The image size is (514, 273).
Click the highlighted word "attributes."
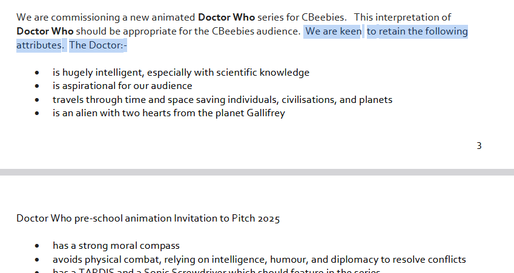pyautogui.click(x=40, y=45)
